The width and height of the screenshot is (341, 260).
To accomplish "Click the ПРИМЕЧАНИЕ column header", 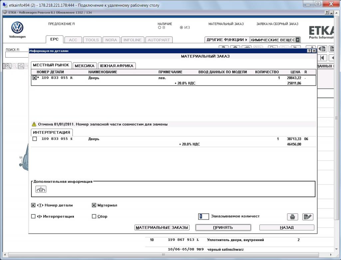I will click(x=170, y=72).
